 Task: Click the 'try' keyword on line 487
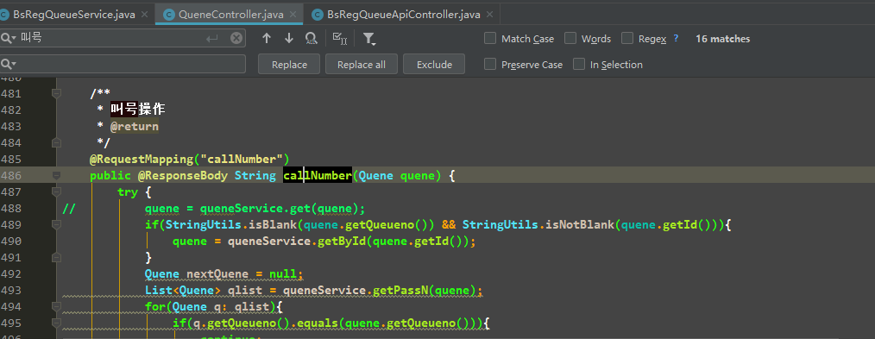tap(127, 191)
